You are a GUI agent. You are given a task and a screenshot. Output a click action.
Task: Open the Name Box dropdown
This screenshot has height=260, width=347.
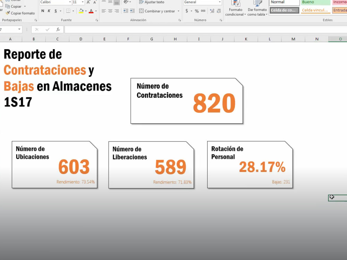point(19,29)
